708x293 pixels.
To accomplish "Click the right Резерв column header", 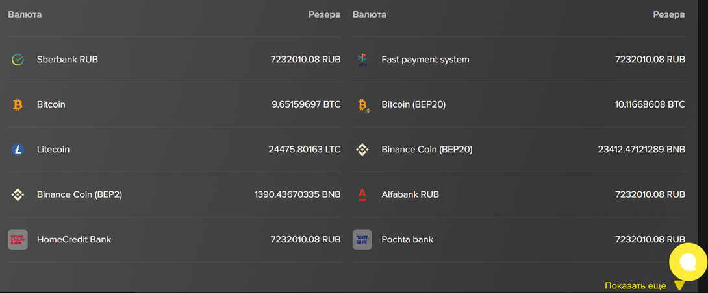I will 668,14.
